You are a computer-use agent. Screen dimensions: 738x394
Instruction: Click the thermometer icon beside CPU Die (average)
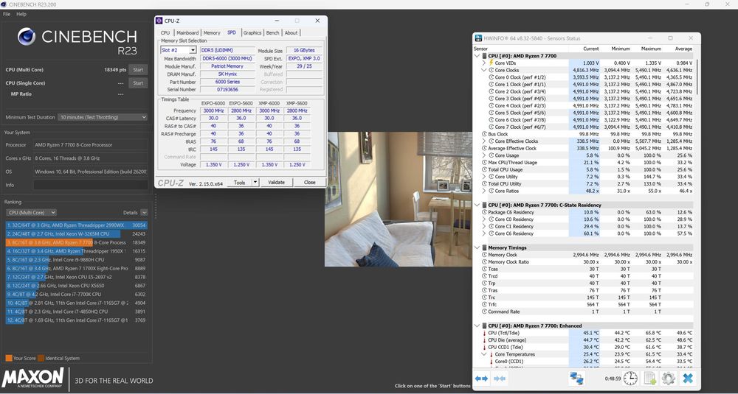(x=484, y=340)
